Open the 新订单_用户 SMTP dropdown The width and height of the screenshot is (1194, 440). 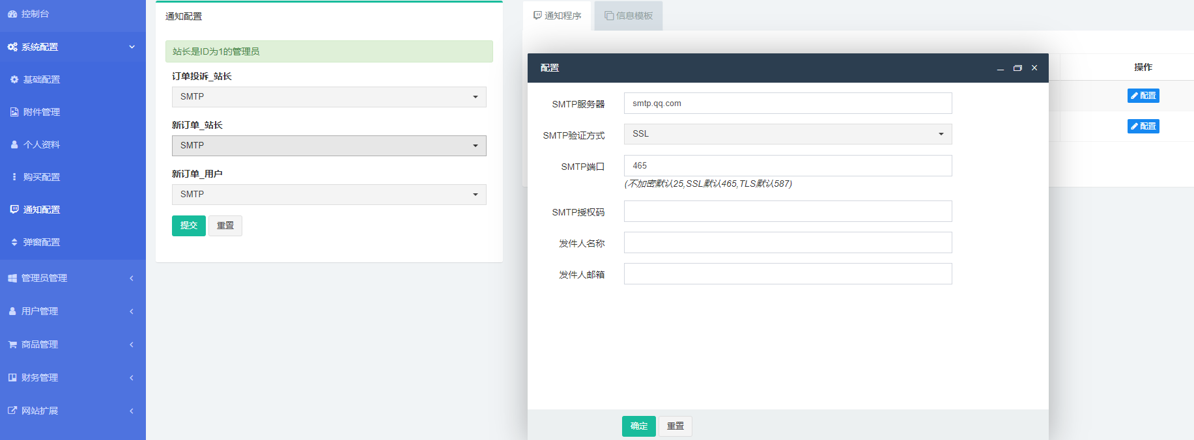coord(329,195)
